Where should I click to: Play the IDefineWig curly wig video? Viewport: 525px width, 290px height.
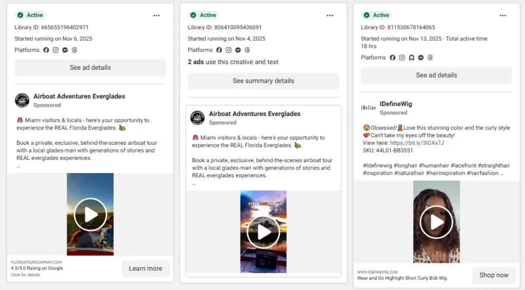tap(436, 222)
